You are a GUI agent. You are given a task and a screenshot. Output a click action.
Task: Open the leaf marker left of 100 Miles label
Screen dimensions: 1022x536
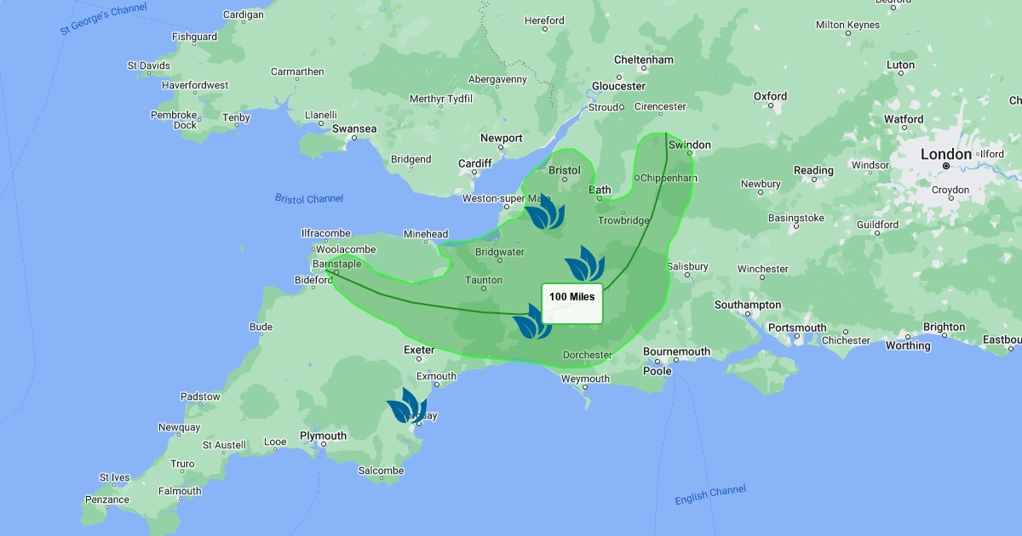click(532, 322)
